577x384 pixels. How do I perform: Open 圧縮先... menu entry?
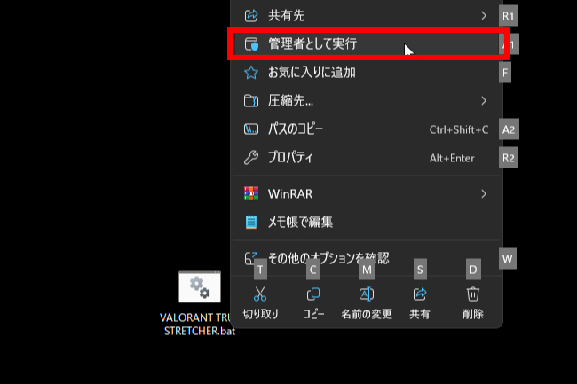tap(366, 101)
